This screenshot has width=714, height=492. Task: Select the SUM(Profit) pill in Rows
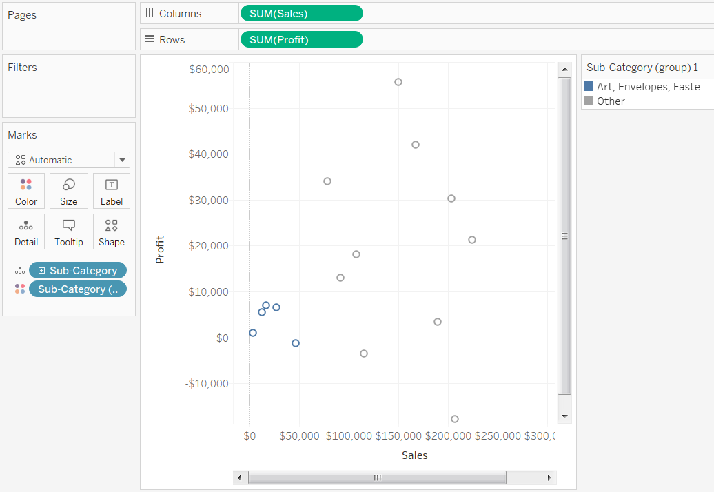301,39
